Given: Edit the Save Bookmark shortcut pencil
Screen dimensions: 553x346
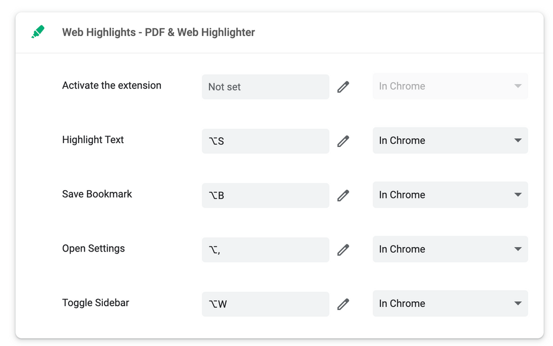Looking at the screenshot, I should click(343, 195).
